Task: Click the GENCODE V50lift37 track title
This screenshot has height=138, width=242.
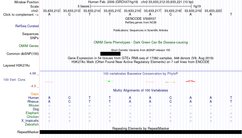Action: tap(141, 19)
